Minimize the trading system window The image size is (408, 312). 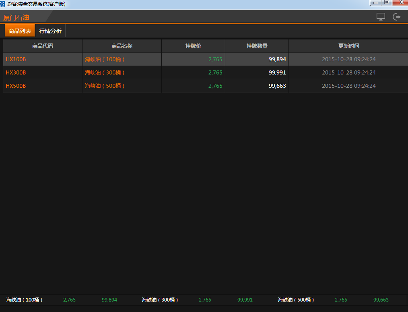375,3
